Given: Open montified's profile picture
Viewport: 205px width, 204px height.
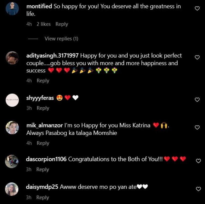Looking at the screenshot, I should click(12, 9).
